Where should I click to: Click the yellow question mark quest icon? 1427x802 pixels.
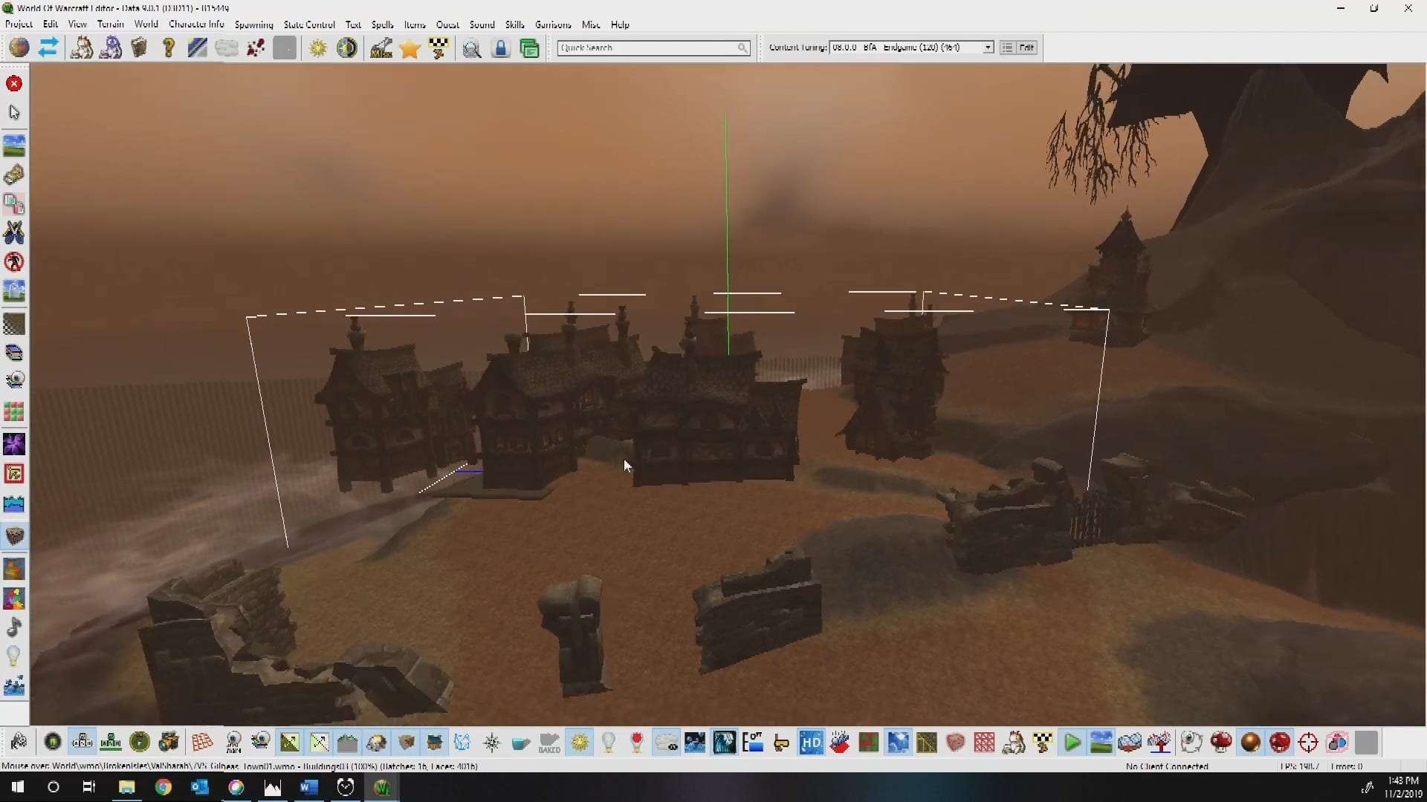click(x=169, y=48)
